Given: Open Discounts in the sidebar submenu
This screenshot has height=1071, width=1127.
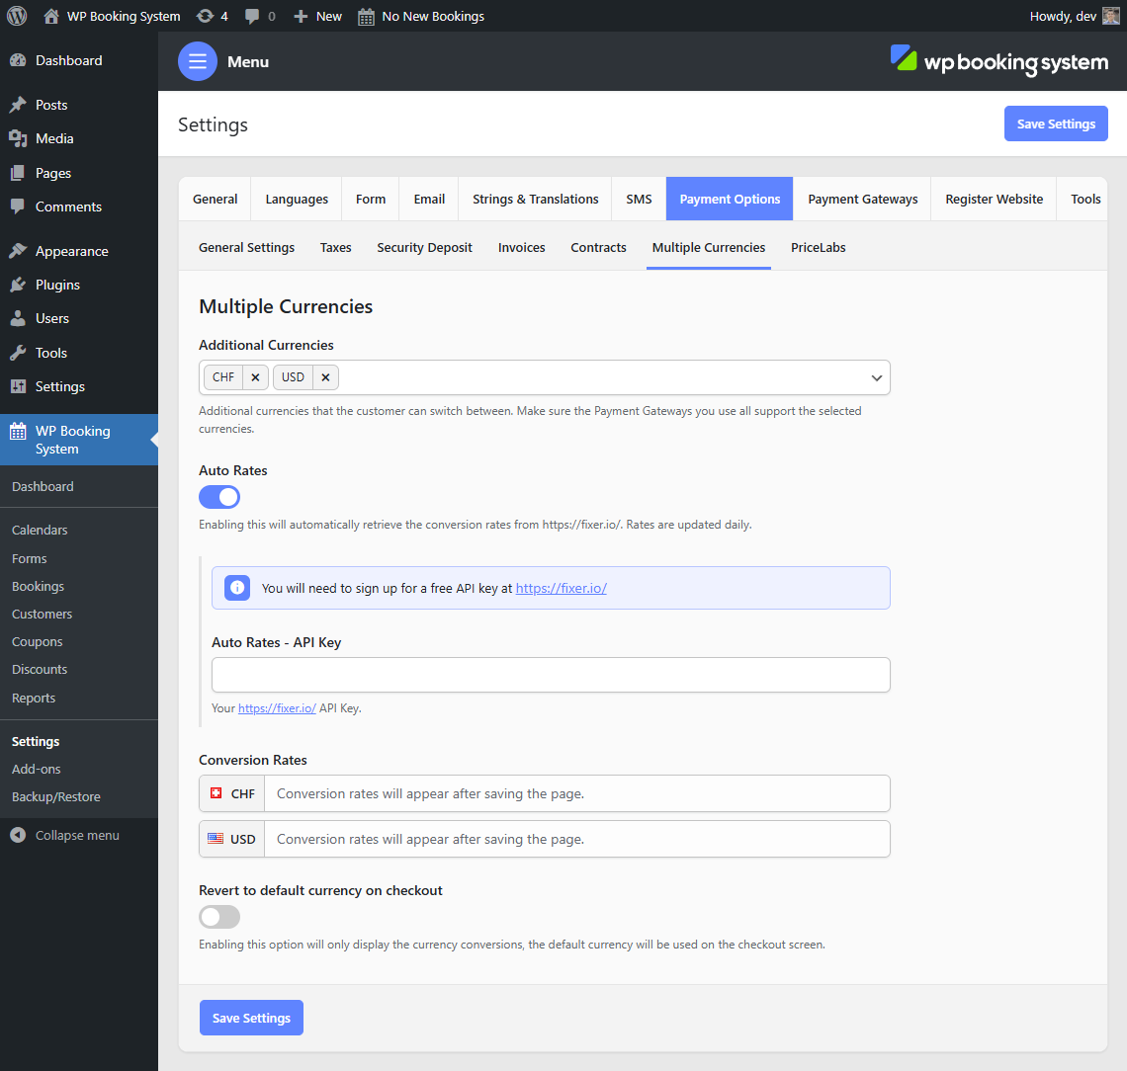Looking at the screenshot, I should click(40, 670).
